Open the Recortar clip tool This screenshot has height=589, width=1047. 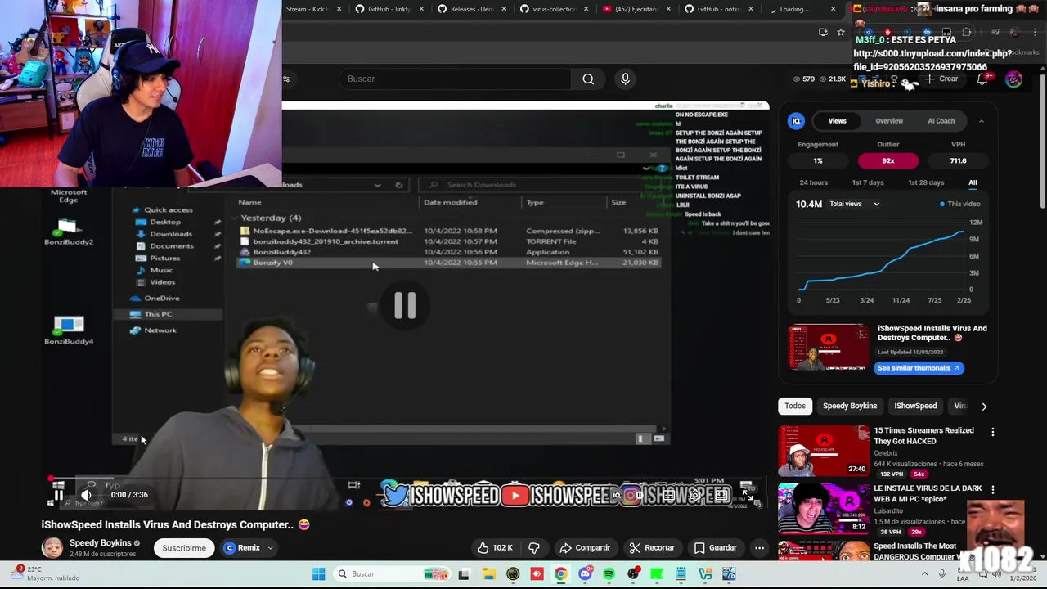pos(652,547)
